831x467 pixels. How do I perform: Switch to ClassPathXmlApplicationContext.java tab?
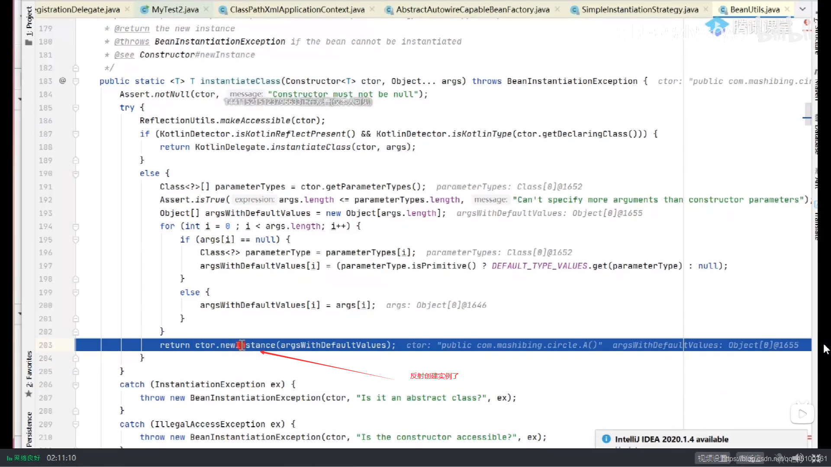click(297, 10)
